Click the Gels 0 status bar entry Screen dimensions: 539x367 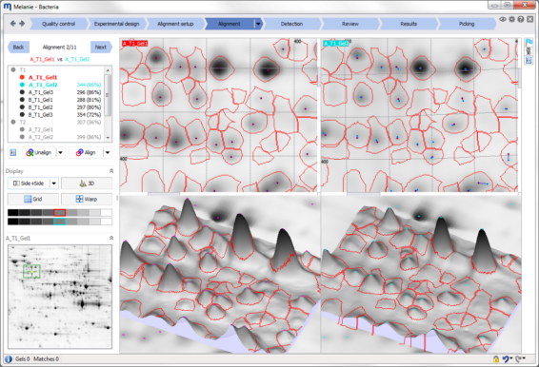(22, 359)
